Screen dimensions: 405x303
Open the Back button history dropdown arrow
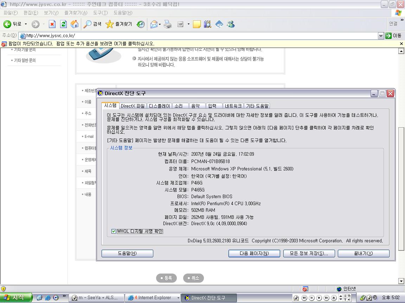pos(26,24)
